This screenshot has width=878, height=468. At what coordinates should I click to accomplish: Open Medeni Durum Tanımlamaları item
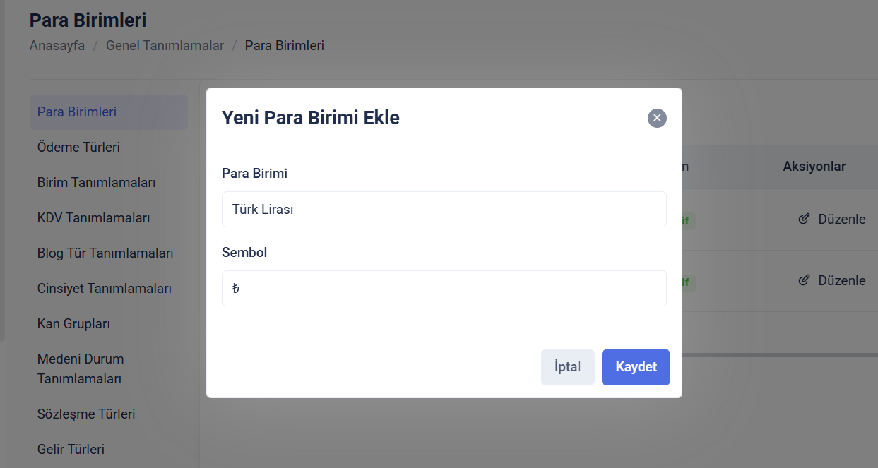80,368
